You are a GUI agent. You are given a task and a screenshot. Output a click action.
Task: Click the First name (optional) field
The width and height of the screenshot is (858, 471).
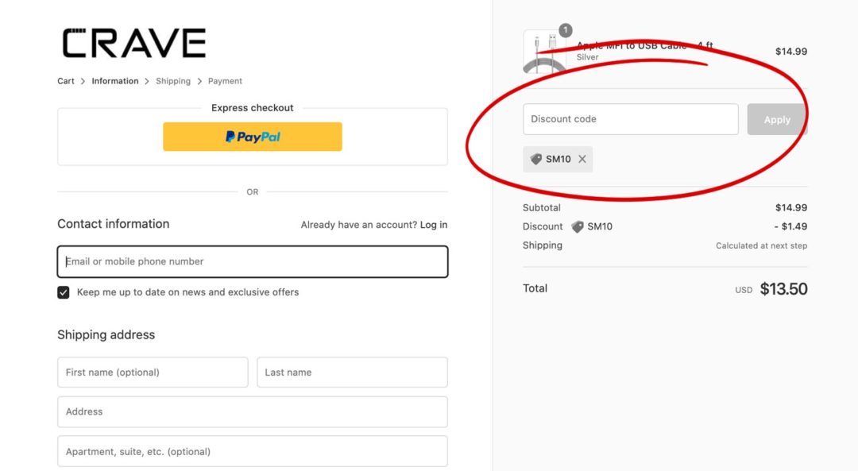[x=152, y=372]
